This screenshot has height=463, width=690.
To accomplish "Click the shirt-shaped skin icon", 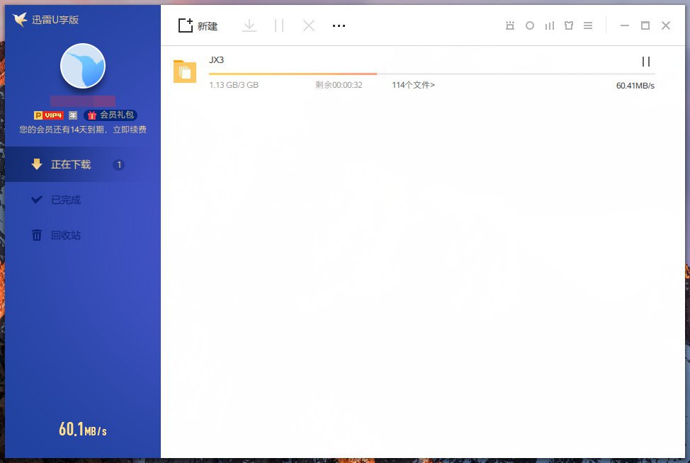I will click(568, 25).
